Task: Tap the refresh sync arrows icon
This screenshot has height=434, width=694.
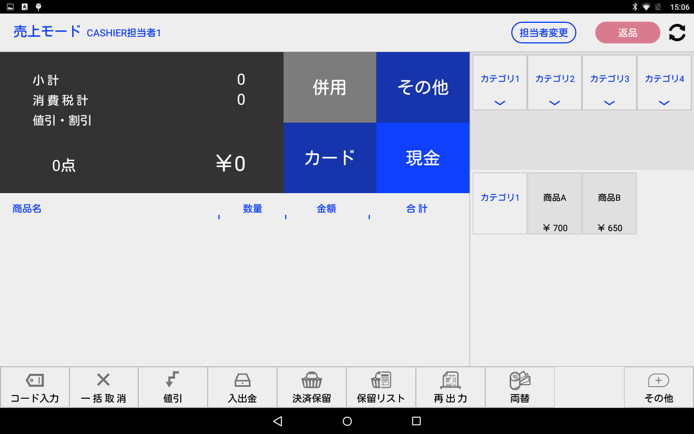Action: tap(677, 33)
